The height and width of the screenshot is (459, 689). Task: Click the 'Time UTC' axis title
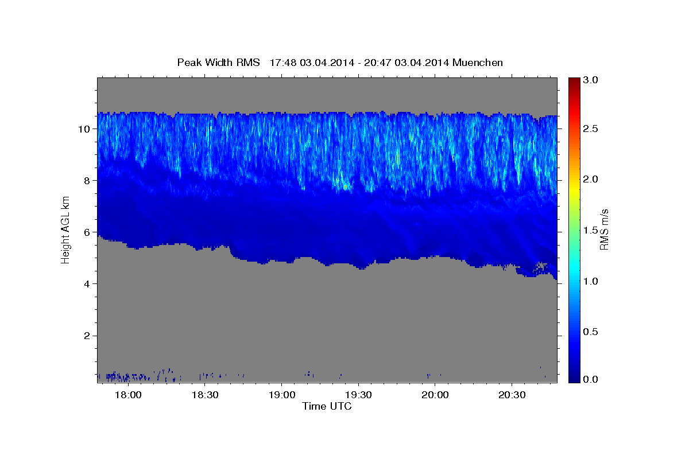[x=327, y=406]
